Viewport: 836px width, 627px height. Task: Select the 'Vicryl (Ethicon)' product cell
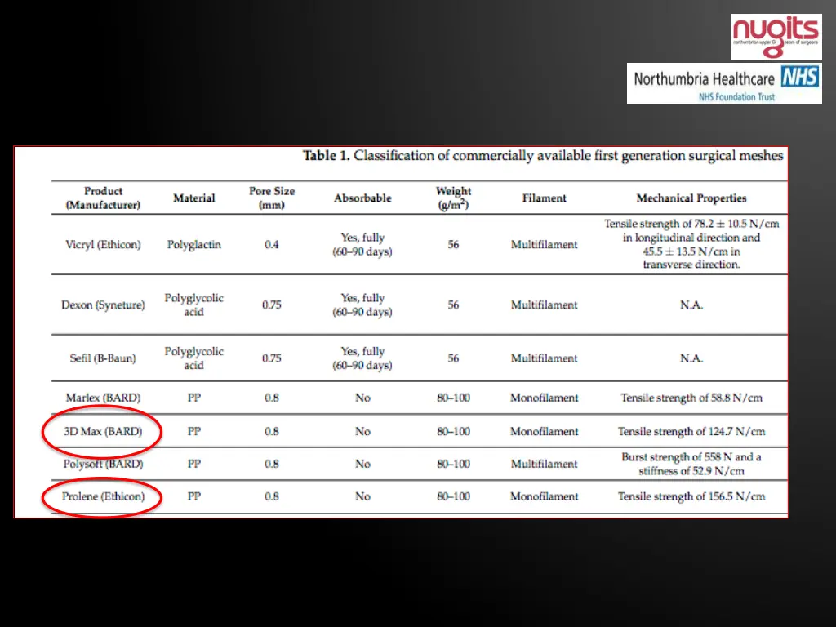pos(103,244)
